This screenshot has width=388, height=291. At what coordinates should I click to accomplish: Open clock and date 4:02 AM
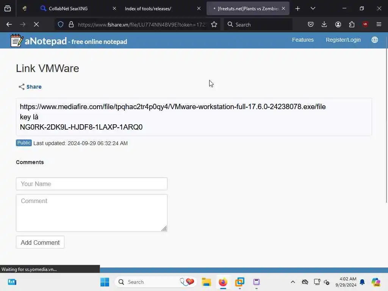click(346, 282)
